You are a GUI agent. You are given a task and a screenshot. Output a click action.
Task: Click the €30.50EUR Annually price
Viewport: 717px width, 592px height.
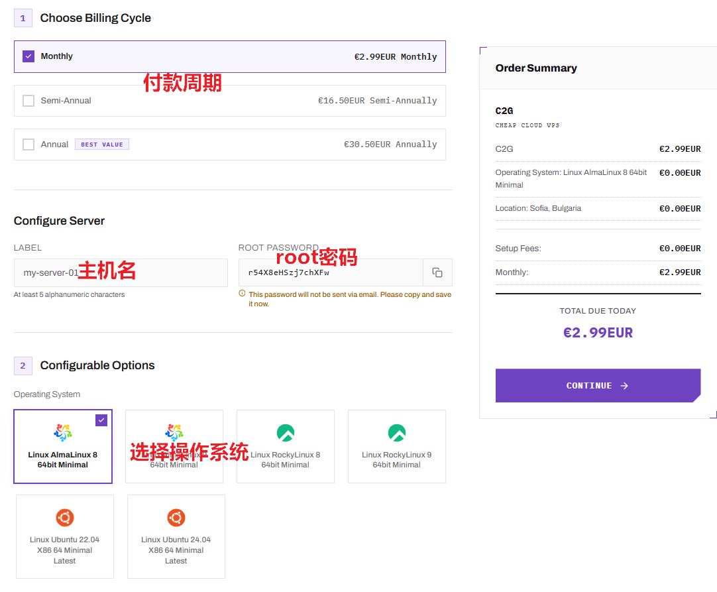click(390, 145)
